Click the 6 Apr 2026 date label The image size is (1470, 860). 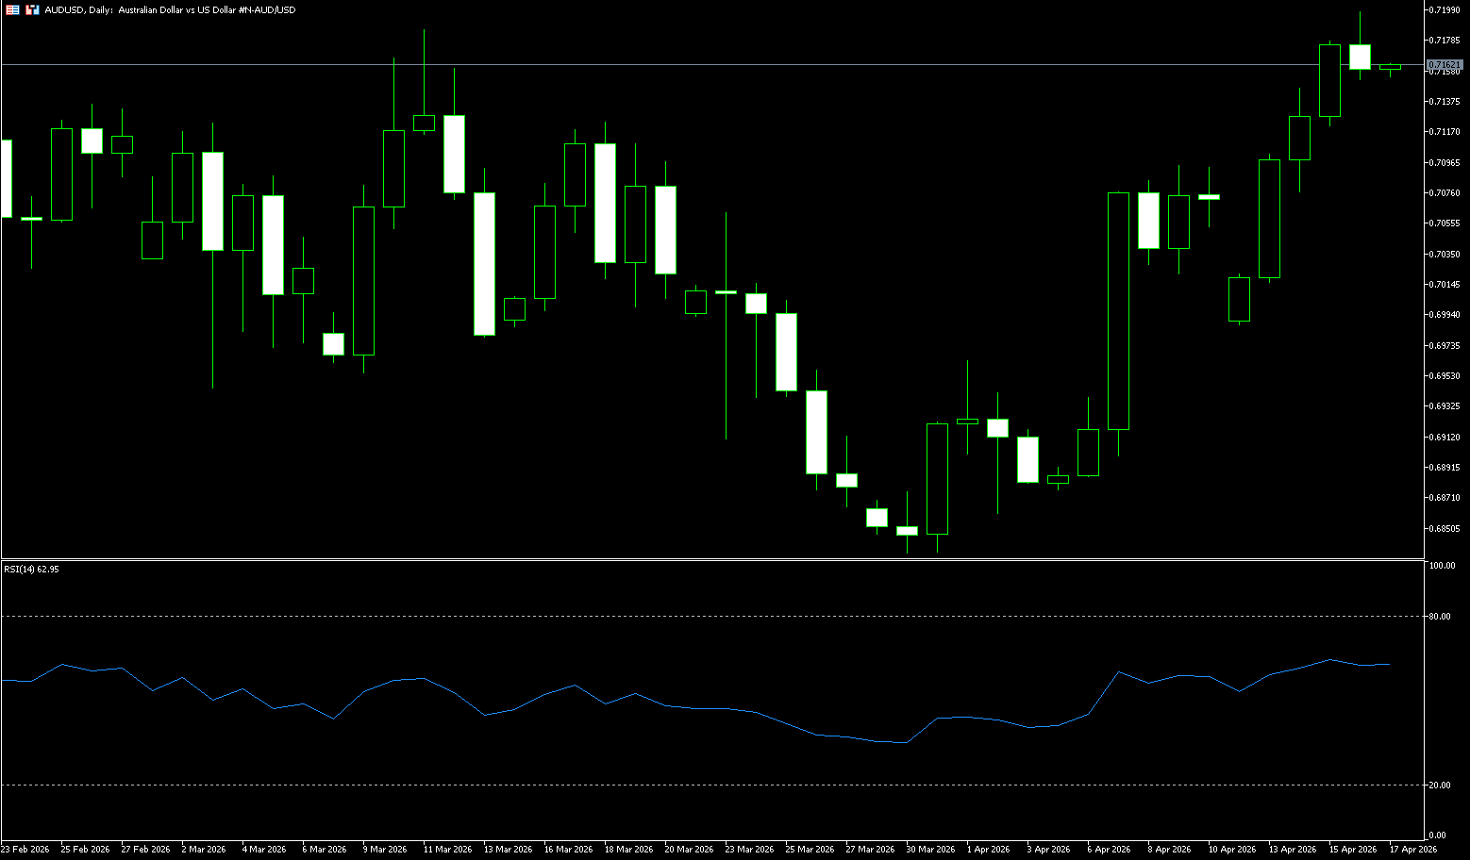(1109, 850)
